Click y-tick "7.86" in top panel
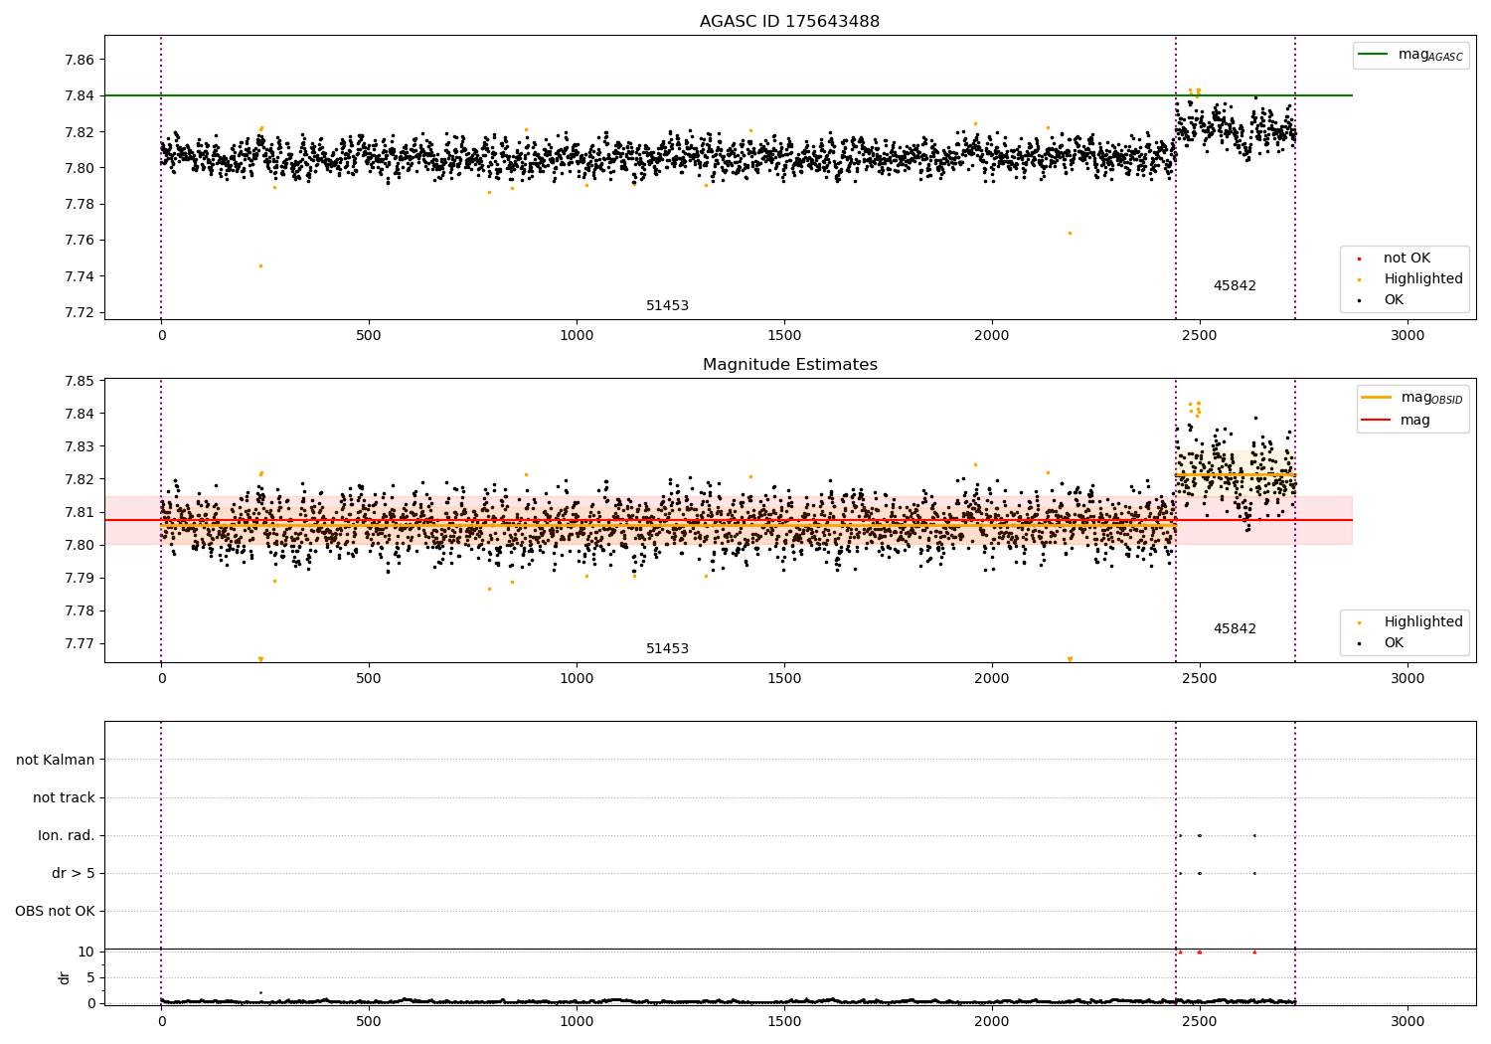Image resolution: width=1491 pixels, height=1044 pixels. tap(80, 60)
